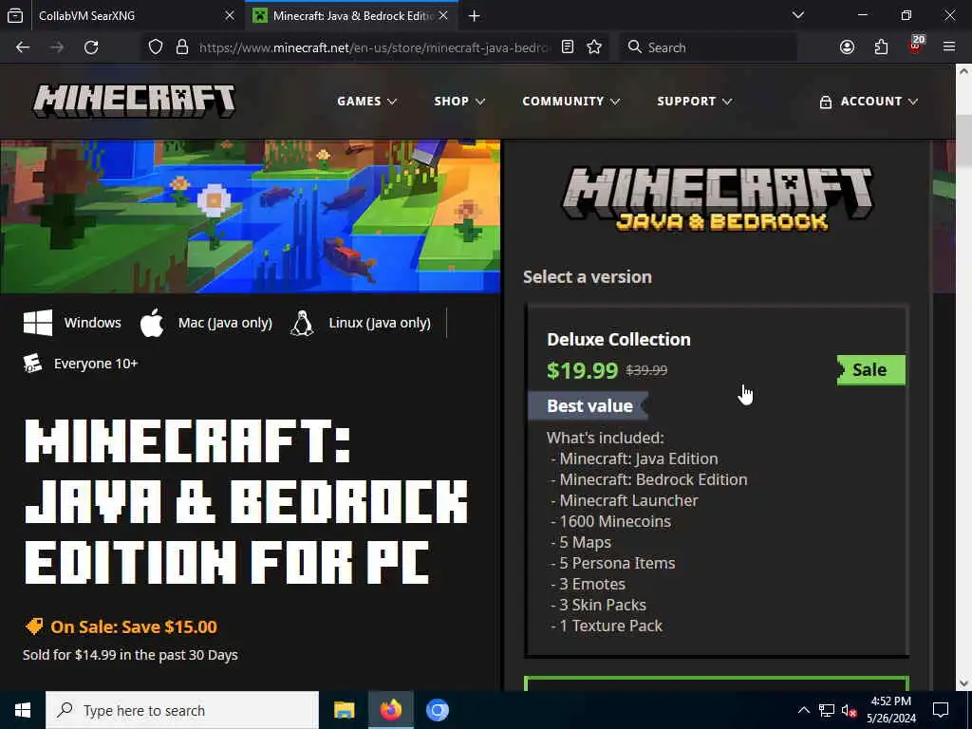Click the Firefox taskbar icon
972x729 pixels.
pyautogui.click(x=390, y=710)
